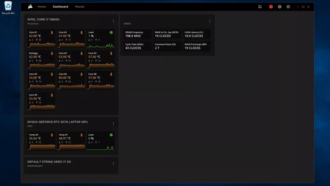Screen dimensions: 330x186
Task: Open the help question mark icon
Action: (x=279, y=7)
